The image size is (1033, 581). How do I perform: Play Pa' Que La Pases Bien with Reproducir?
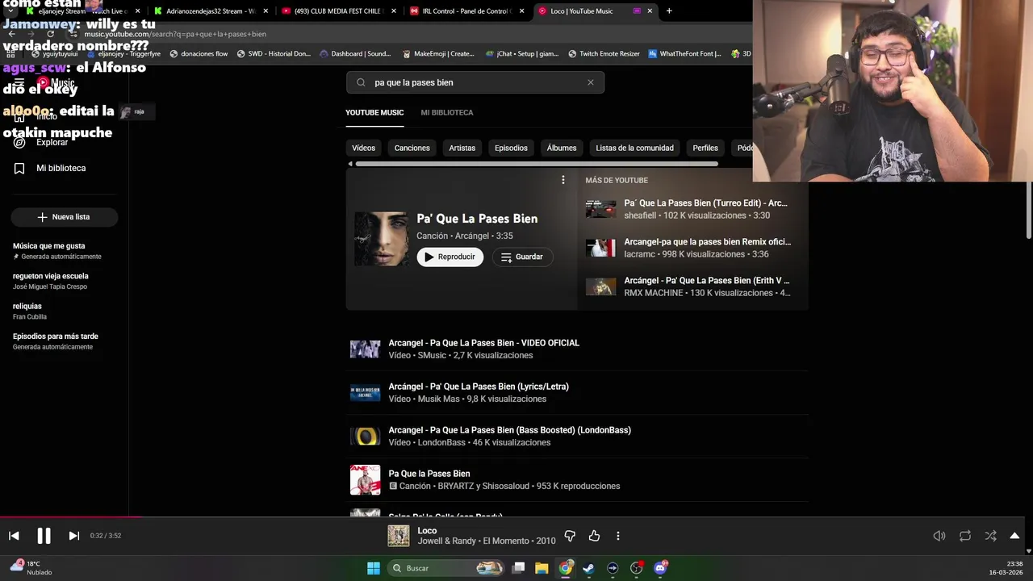coord(450,257)
